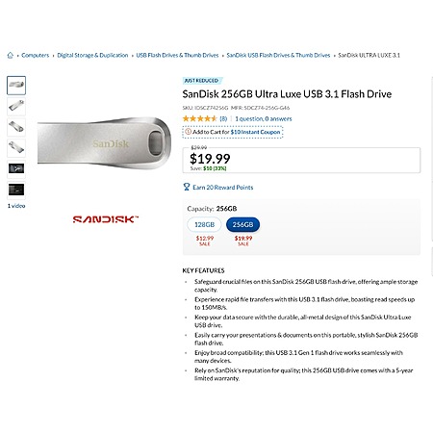Click the reward points trophy icon
Viewport: 433px width, 433px height.
click(x=187, y=187)
